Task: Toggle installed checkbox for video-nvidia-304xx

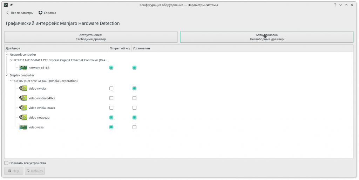Action: tap(134, 108)
